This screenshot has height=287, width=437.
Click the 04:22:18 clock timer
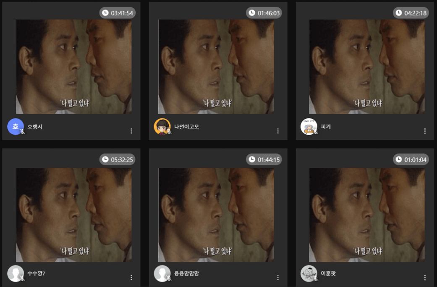tap(411, 13)
